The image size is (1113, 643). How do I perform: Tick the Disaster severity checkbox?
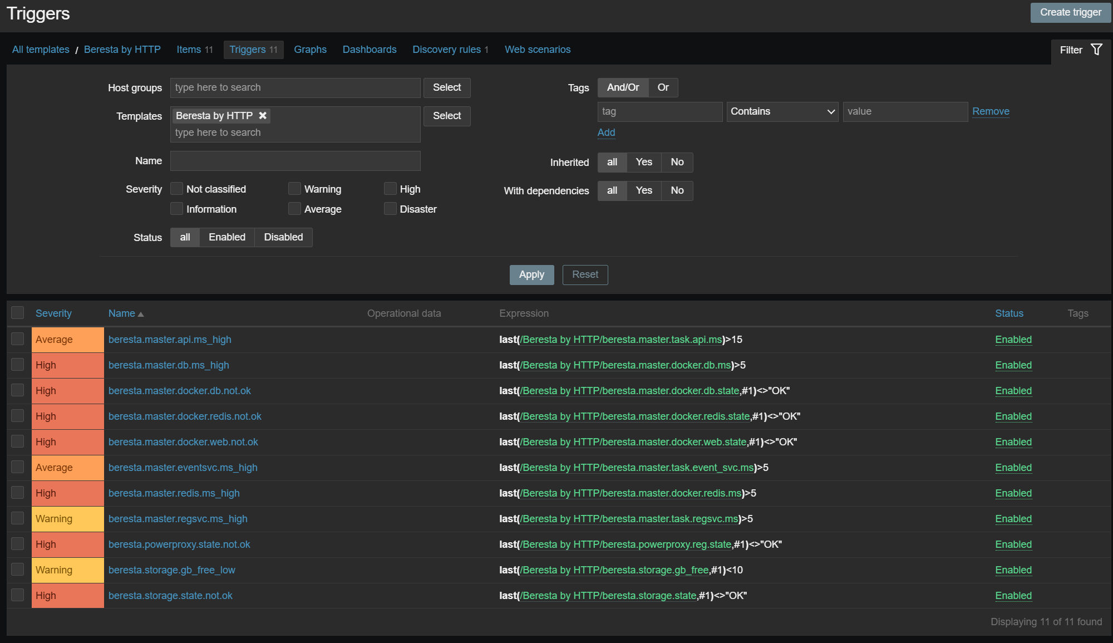[x=391, y=209]
